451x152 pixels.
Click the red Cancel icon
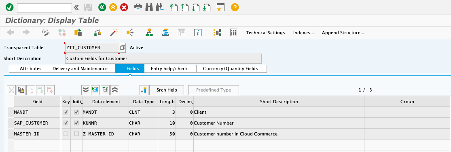[124, 7]
